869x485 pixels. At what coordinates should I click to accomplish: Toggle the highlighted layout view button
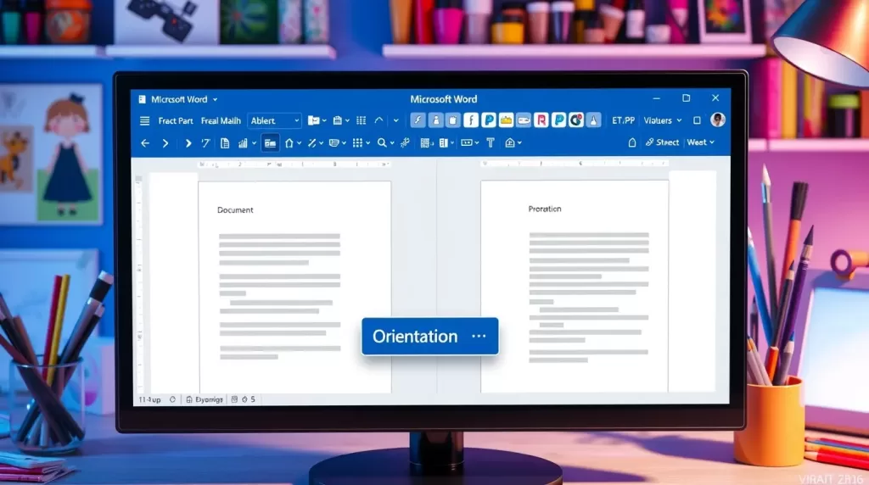pos(270,142)
